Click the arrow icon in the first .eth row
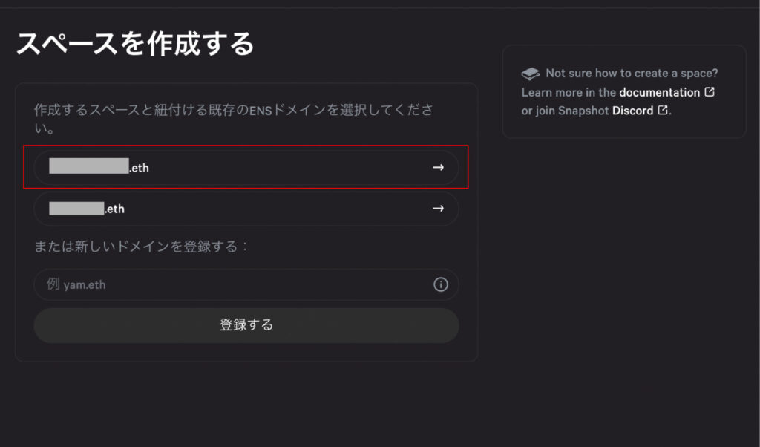Screen dimensions: 760x447 click(438, 167)
